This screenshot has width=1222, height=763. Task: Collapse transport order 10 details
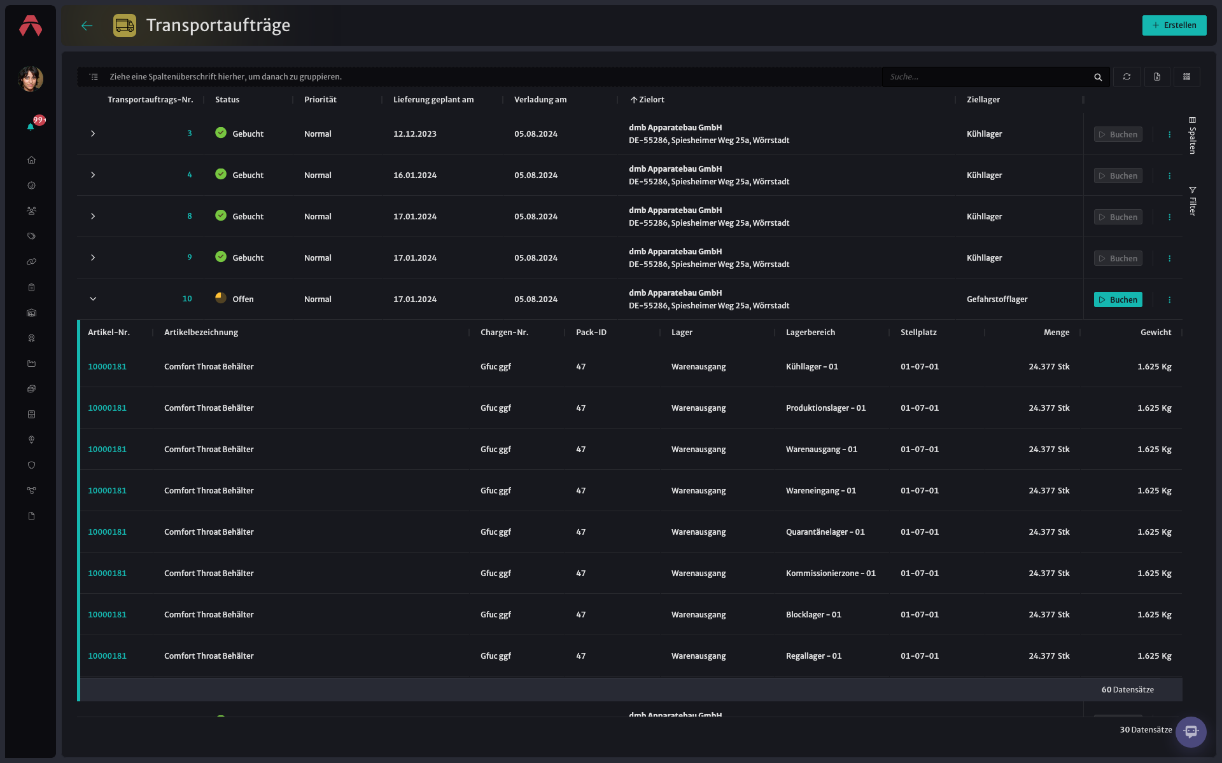pos(93,299)
